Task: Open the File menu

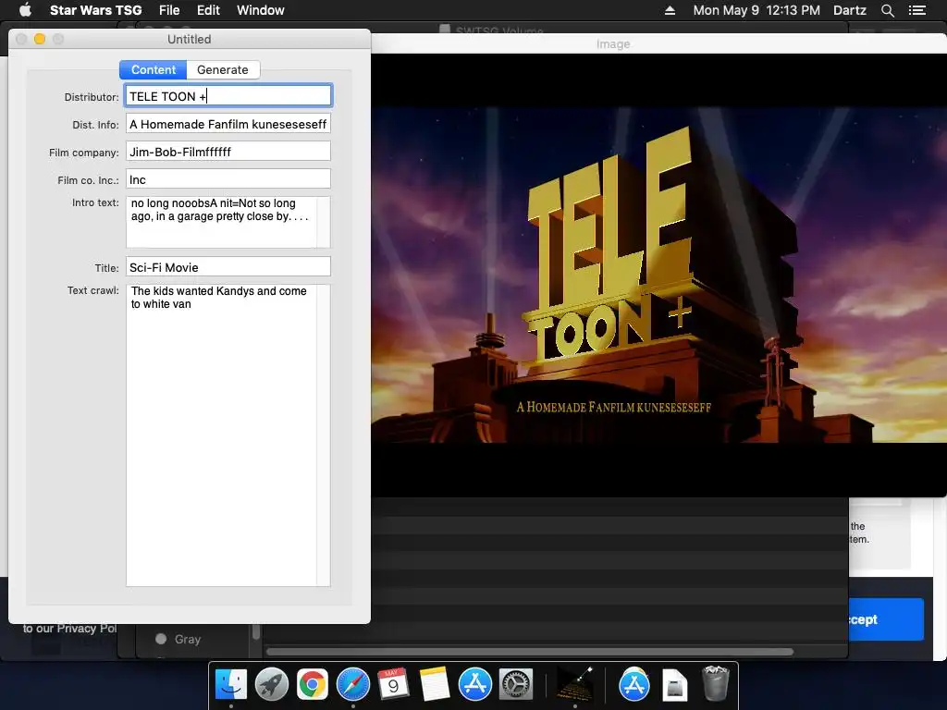Action: [169, 10]
